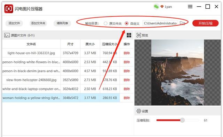Click the 3.17 MB original size cell

(x=90, y=98)
